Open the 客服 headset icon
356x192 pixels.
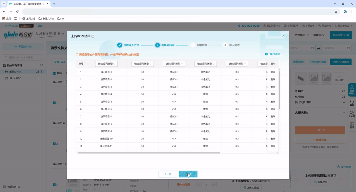pyautogui.click(x=352, y=103)
